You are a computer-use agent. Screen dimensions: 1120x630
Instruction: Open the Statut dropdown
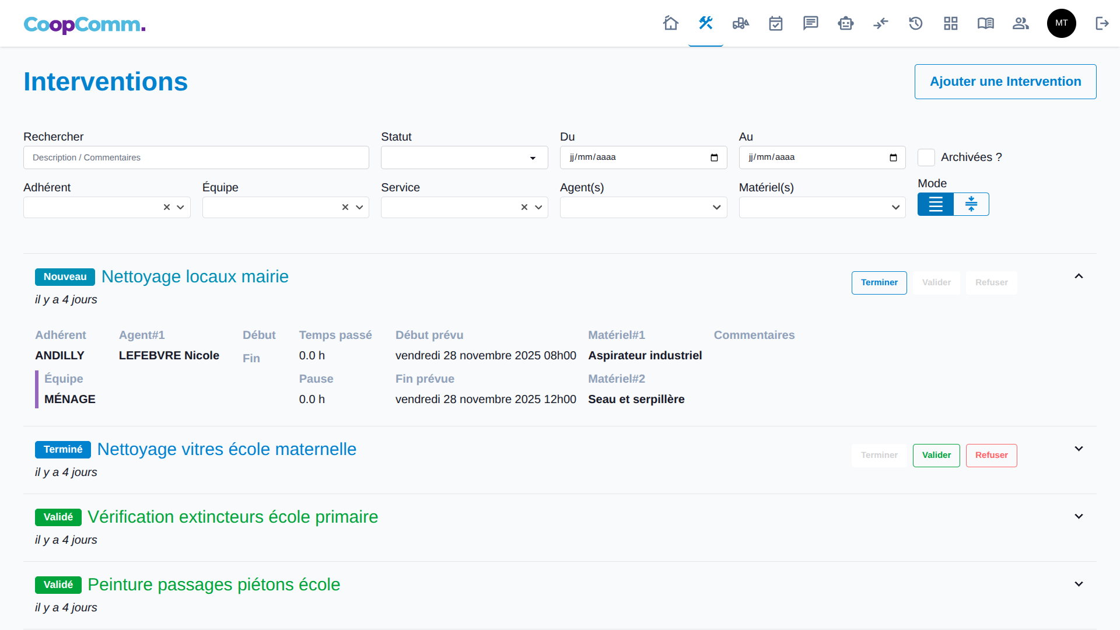click(x=464, y=157)
